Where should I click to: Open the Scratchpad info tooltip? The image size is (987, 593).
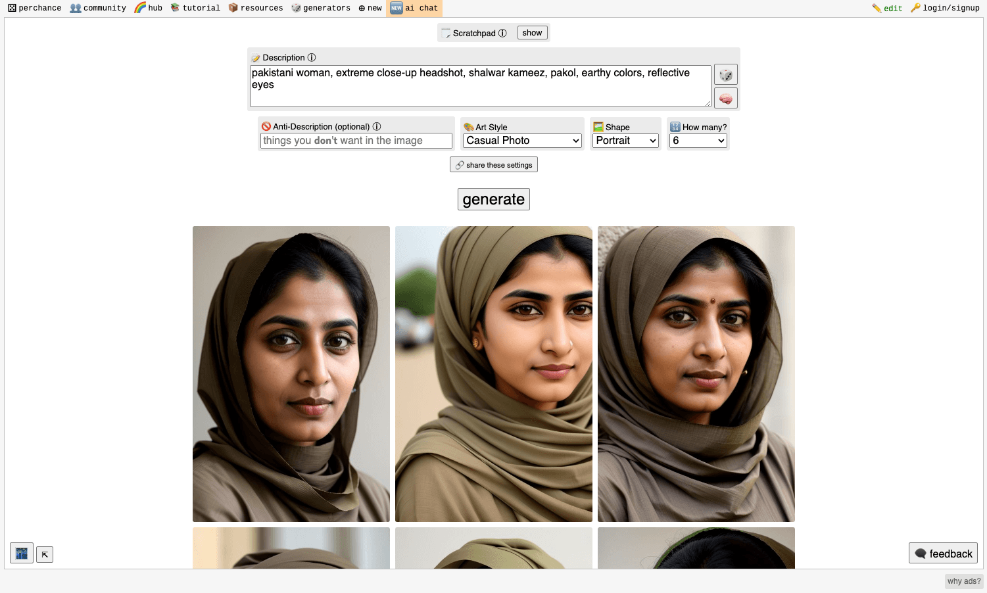click(x=502, y=32)
